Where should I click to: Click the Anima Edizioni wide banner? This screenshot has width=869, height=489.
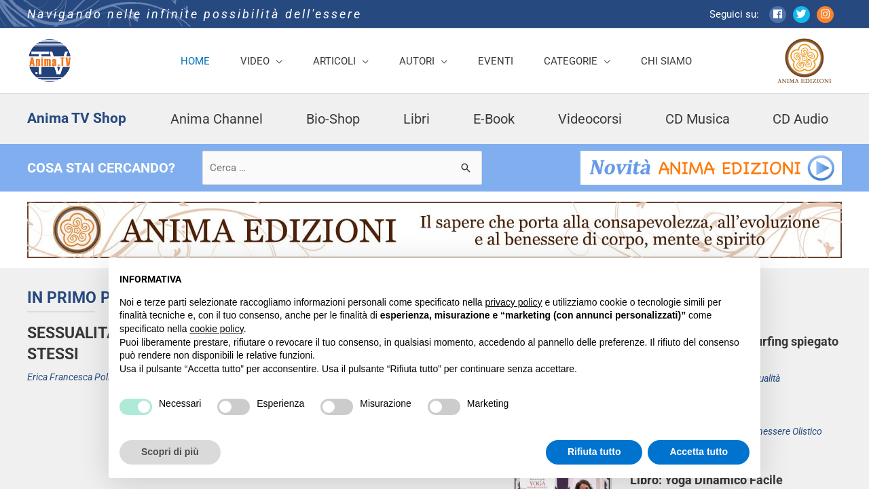click(x=434, y=230)
